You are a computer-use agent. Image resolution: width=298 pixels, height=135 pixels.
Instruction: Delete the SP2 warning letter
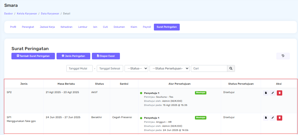tap(280, 93)
